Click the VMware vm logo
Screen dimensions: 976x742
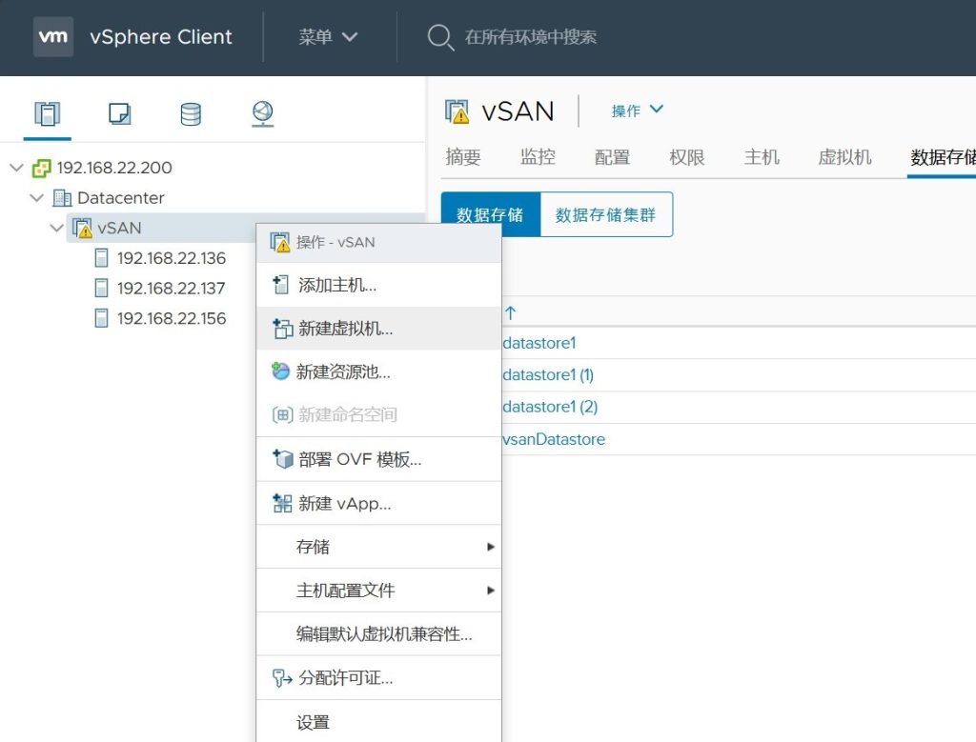coord(53,37)
